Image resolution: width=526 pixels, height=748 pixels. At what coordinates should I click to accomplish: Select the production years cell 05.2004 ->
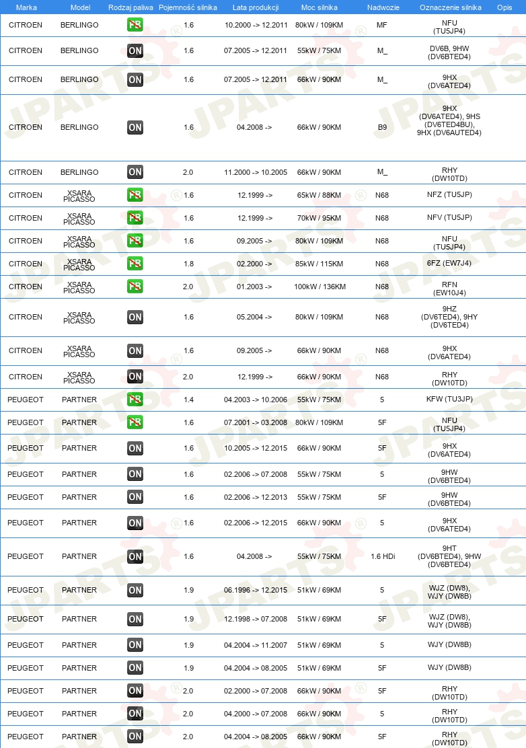[x=254, y=317]
